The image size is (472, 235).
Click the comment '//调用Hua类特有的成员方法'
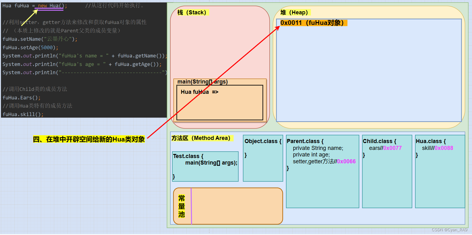[37, 106]
